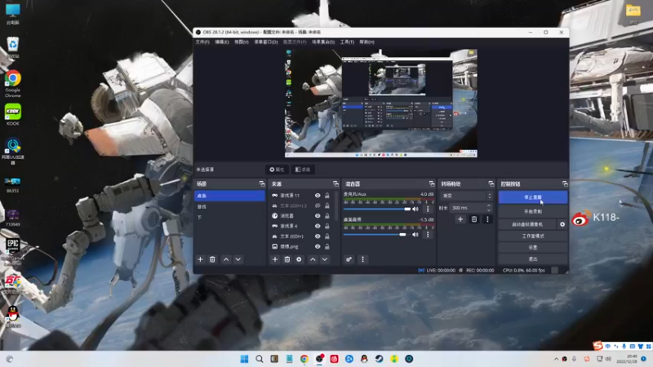653x367 pixels.
Task: Remove the selected source using the trash icon
Action: pos(287,259)
